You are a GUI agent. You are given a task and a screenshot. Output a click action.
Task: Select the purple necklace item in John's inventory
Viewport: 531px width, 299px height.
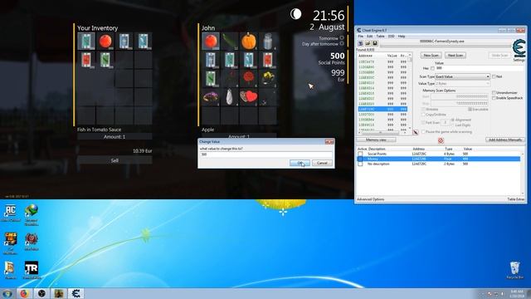(211, 97)
